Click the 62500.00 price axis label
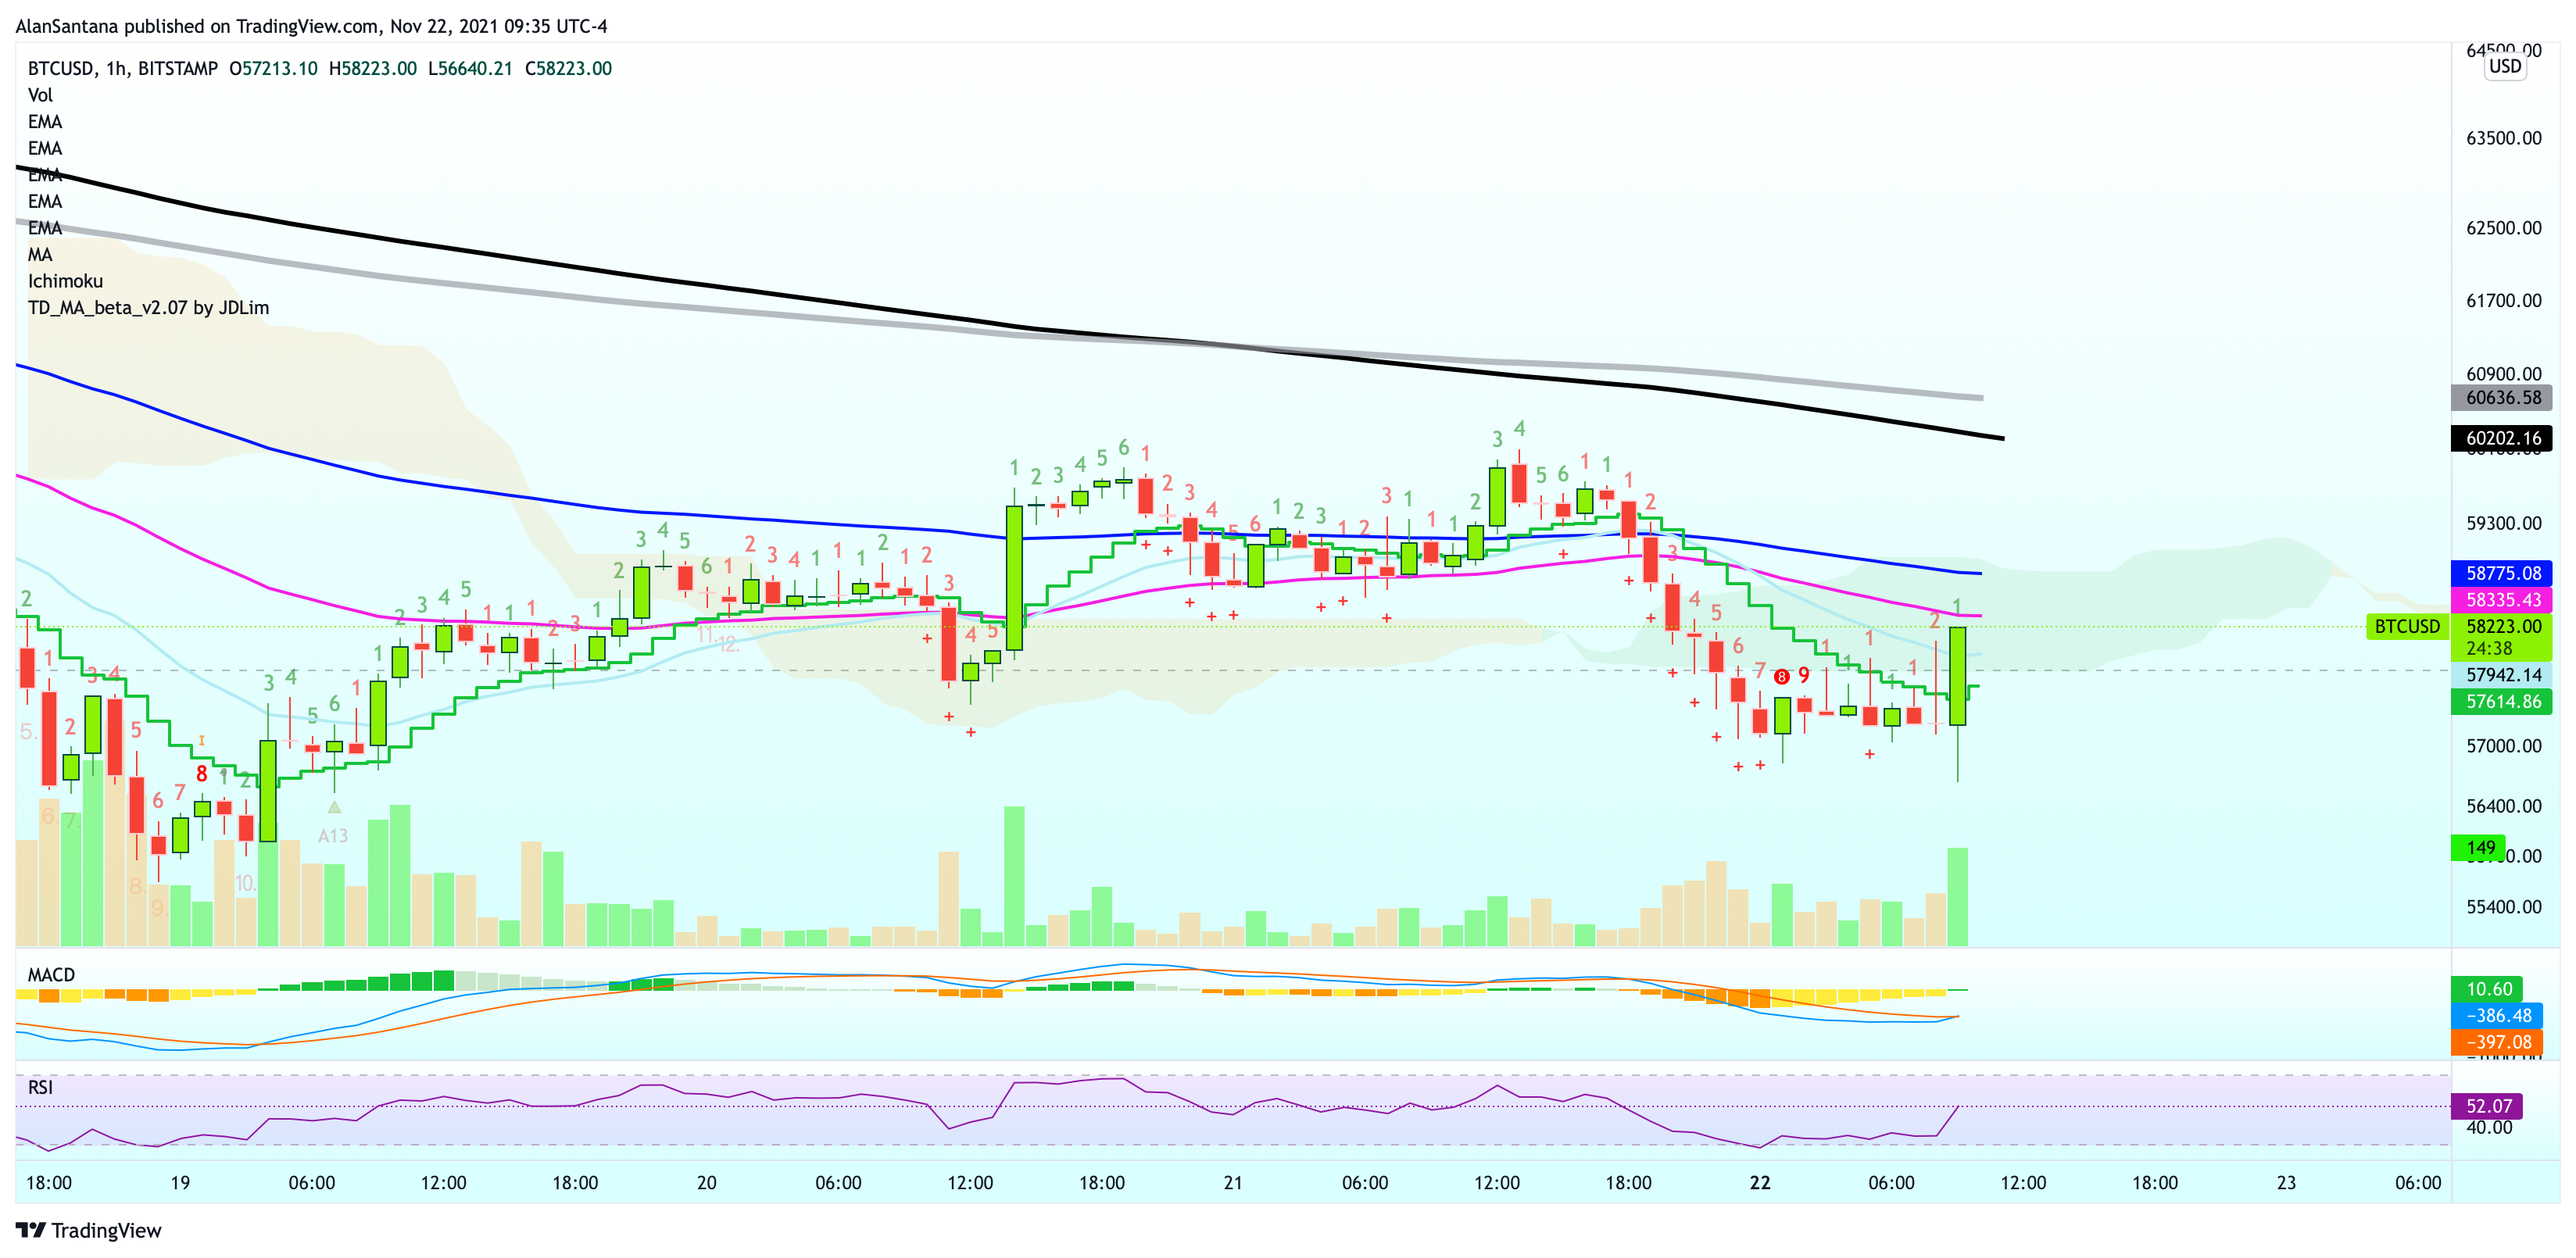The height and width of the screenshot is (1258, 2576). (x=2503, y=228)
